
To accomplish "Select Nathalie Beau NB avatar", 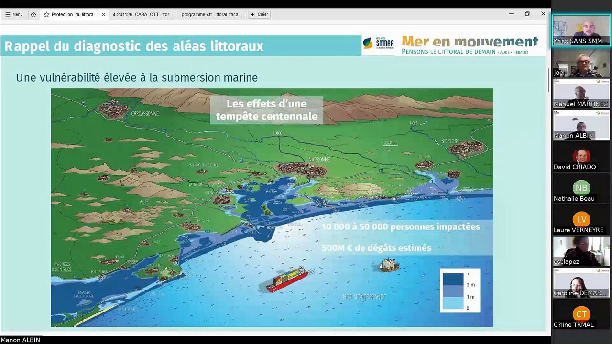I will click(581, 188).
